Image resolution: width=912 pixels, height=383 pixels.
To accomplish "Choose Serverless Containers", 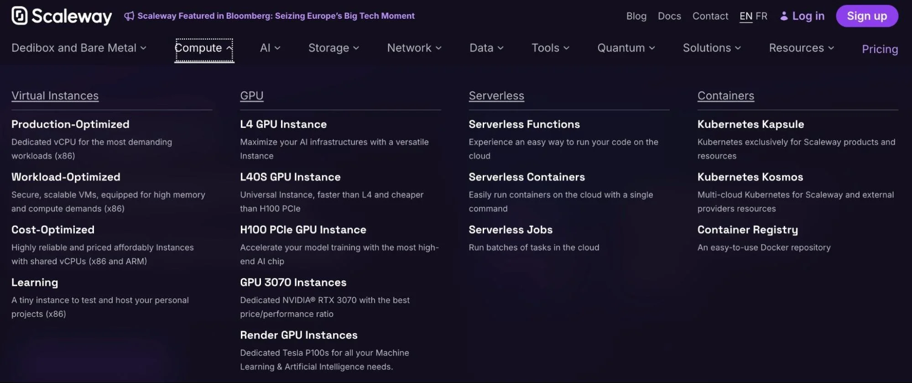I will (x=526, y=177).
